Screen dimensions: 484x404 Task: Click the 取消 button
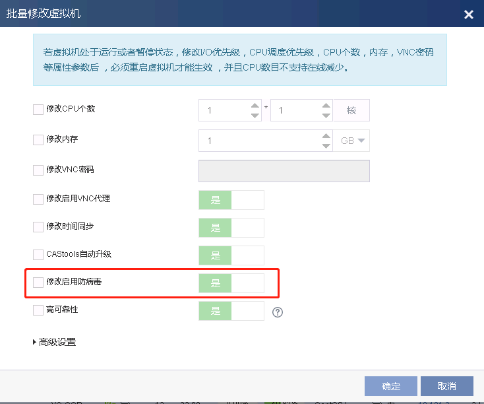pos(447,386)
